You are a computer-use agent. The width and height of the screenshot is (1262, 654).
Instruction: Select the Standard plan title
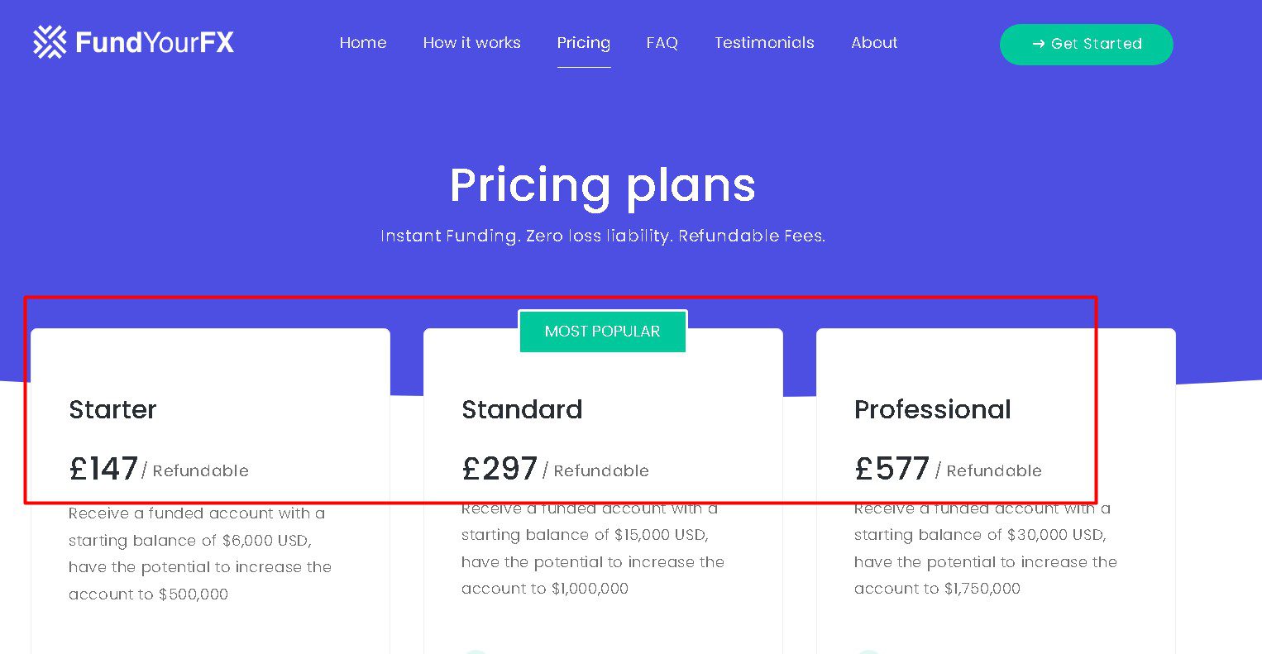pyautogui.click(x=522, y=409)
